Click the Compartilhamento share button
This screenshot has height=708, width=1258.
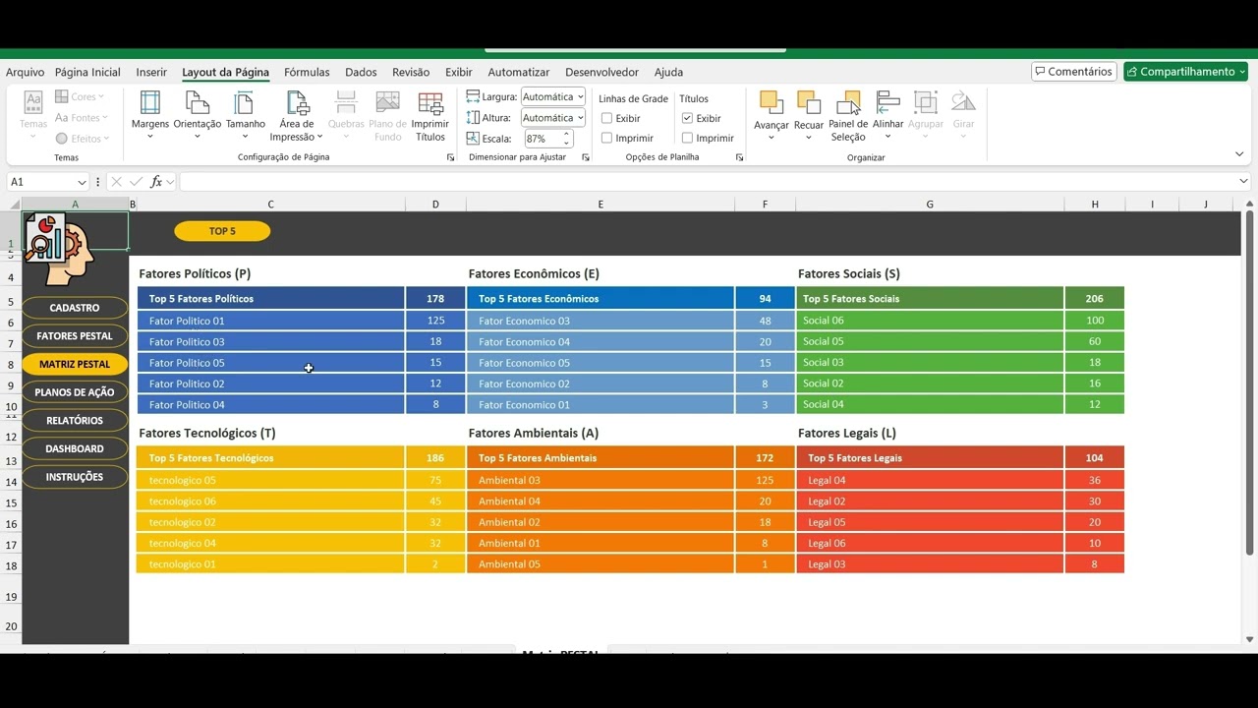(x=1185, y=72)
